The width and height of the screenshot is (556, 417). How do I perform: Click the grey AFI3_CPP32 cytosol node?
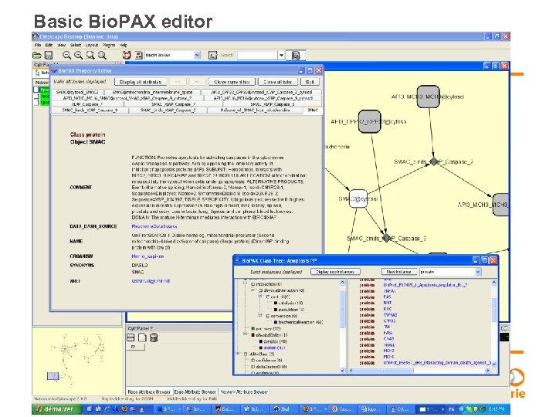(369, 122)
